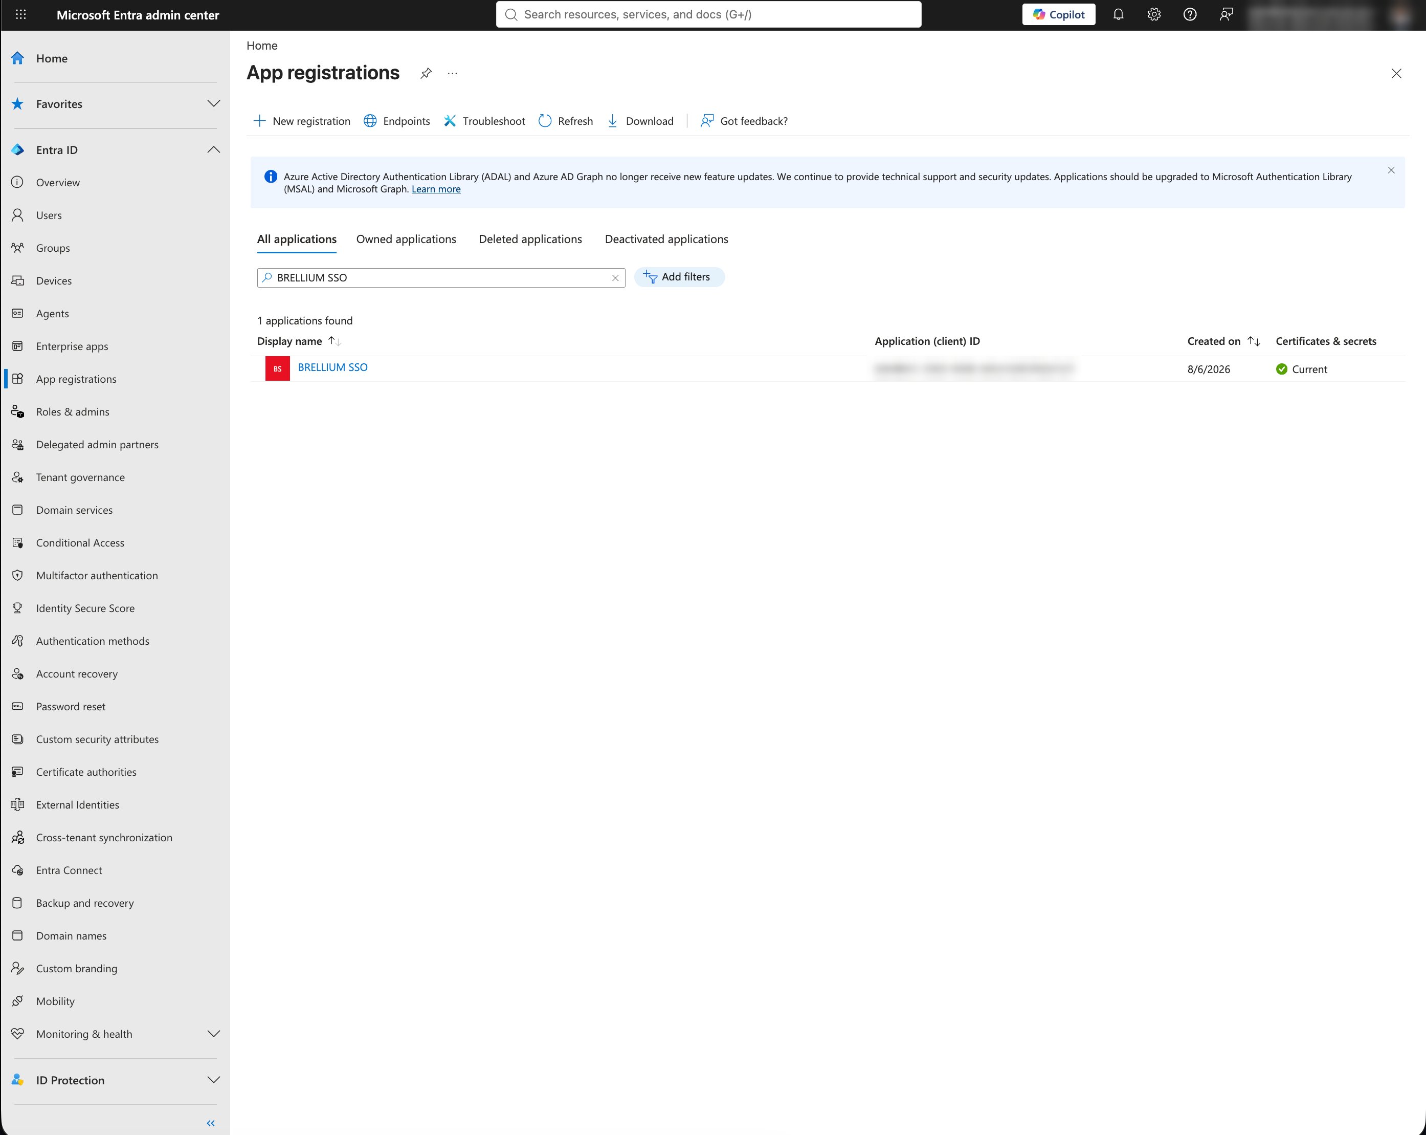Open Endpoints

[397, 121]
